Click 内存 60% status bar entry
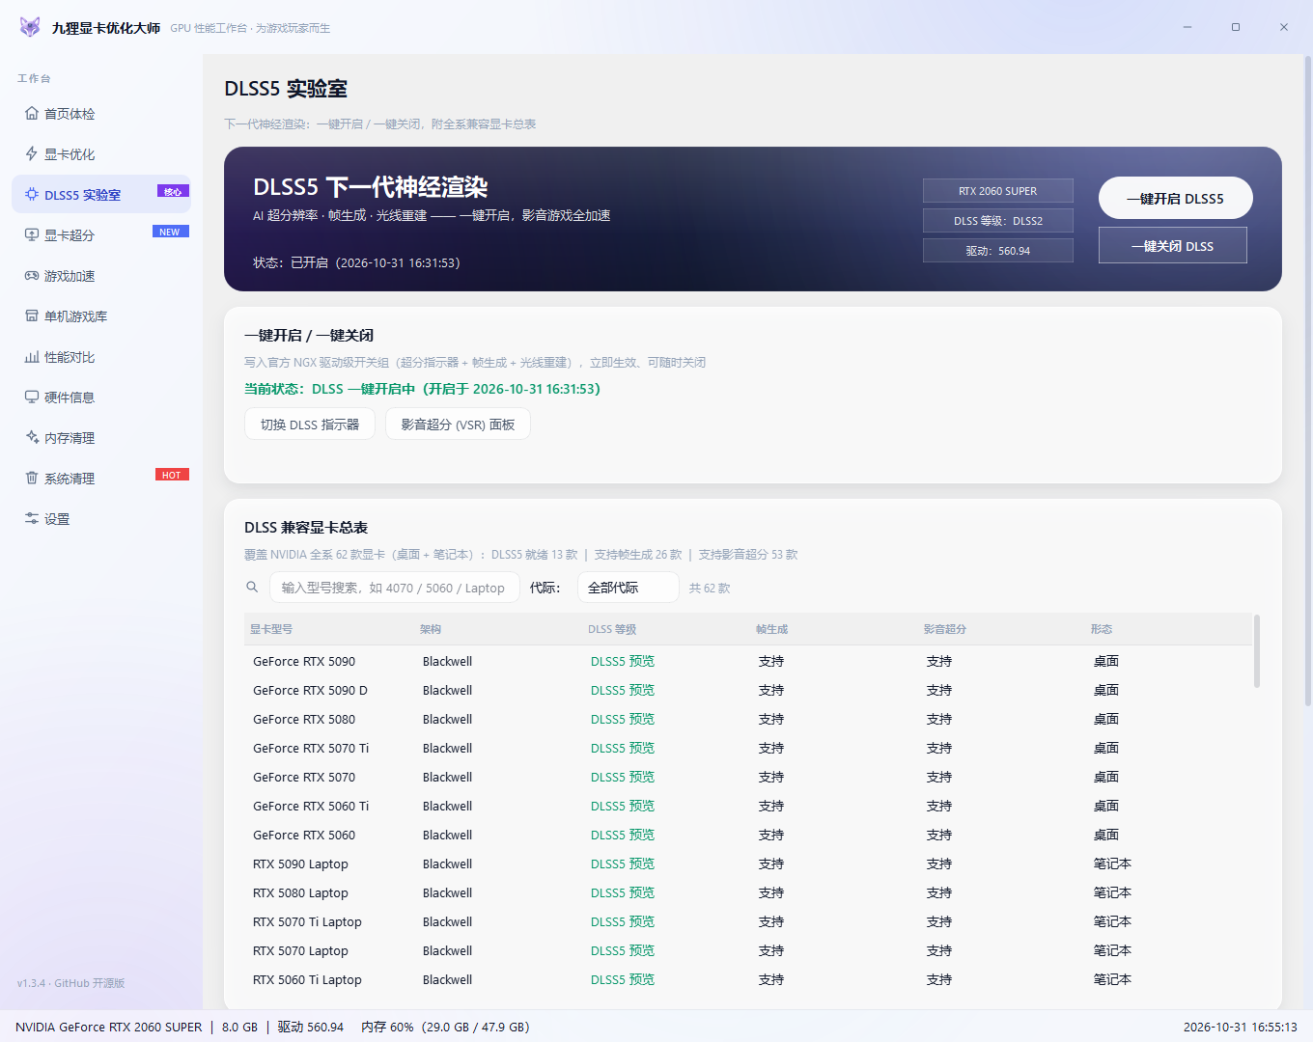 pos(445,1027)
